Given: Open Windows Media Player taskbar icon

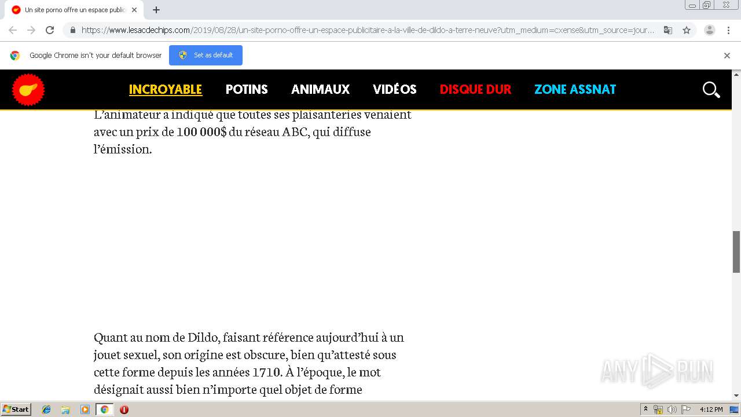Looking at the screenshot, I should [85, 409].
